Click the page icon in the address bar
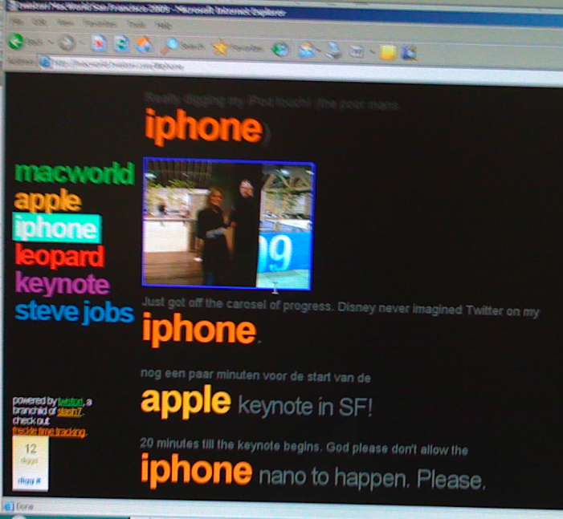563x519 pixels. (x=46, y=62)
